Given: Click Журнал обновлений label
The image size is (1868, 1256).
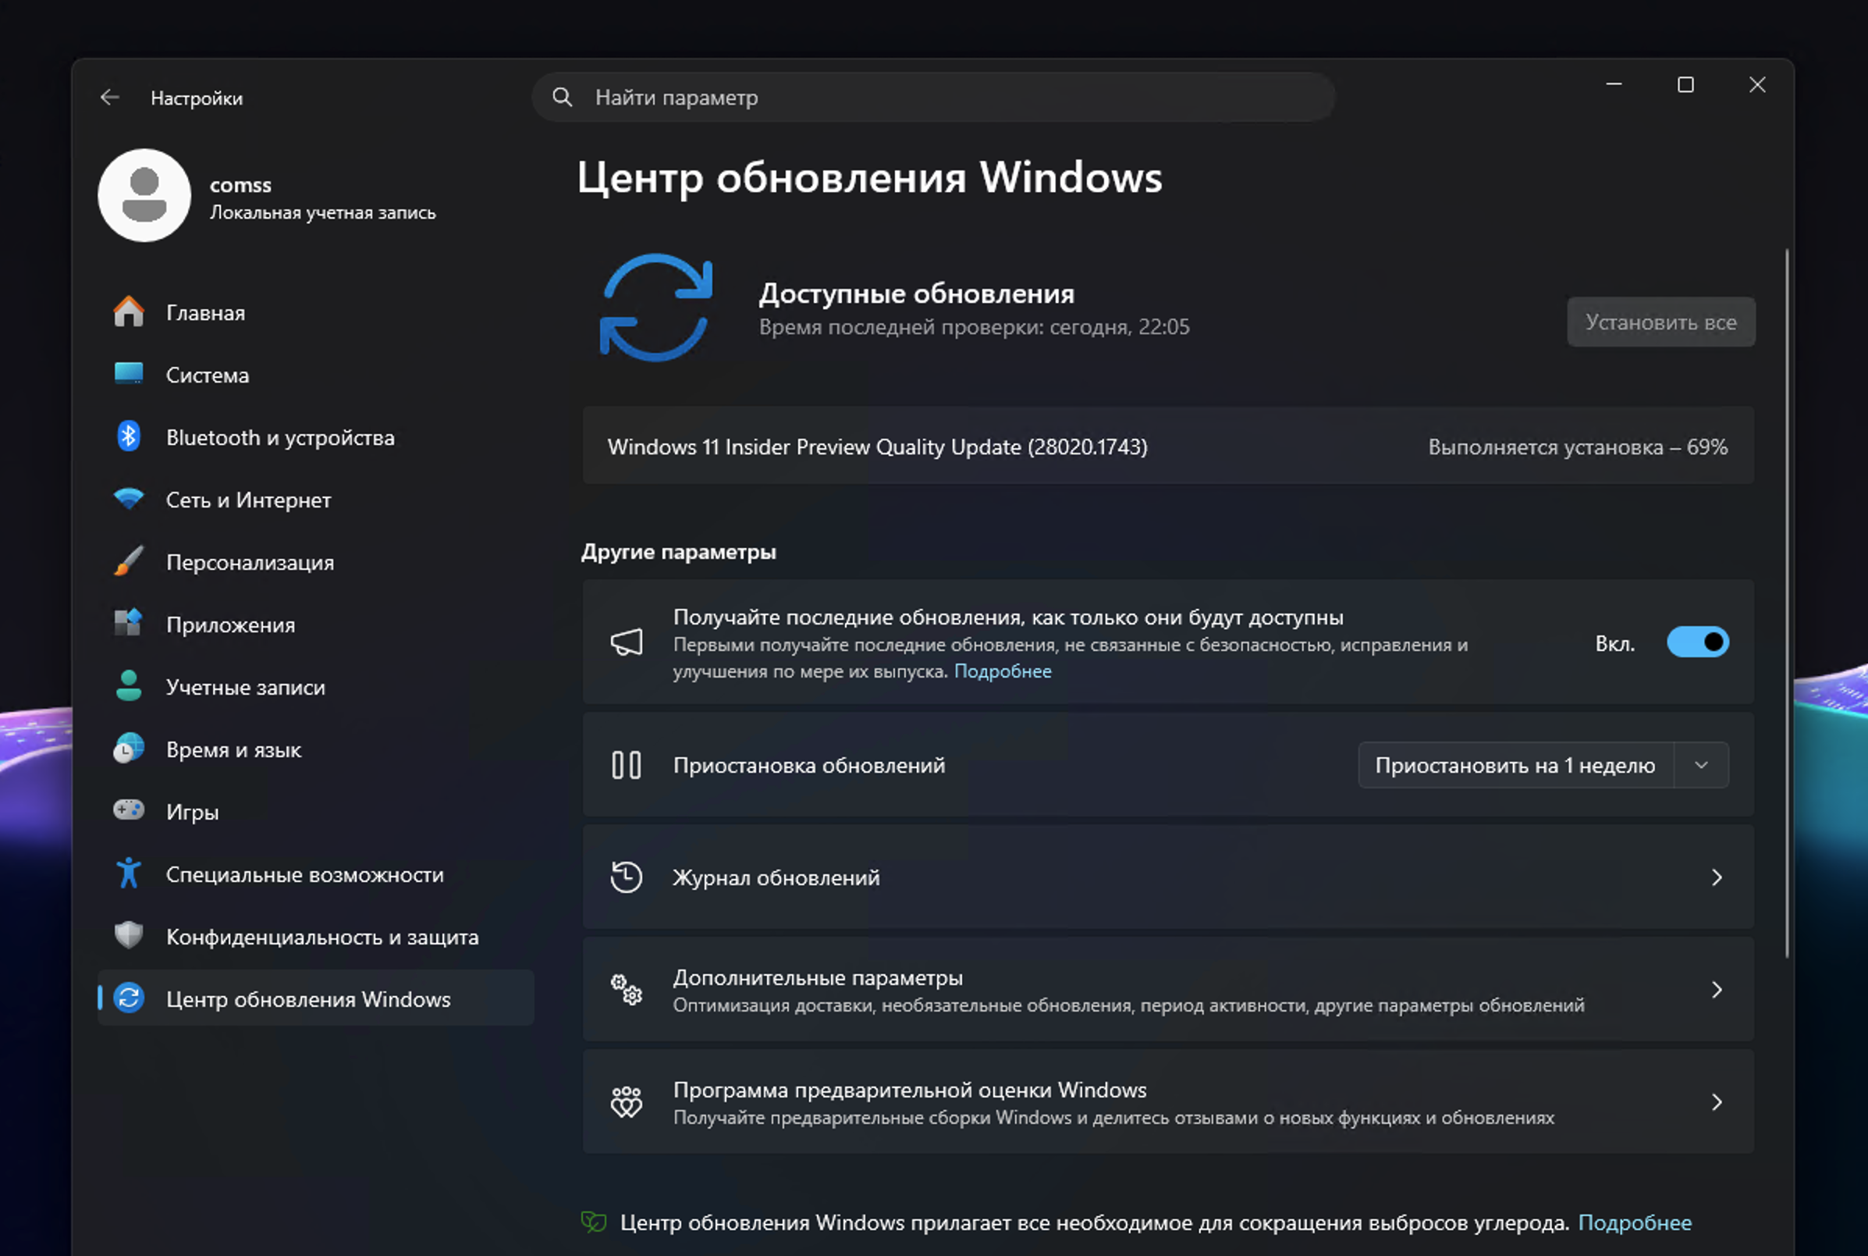Looking at the screenshot, I should [x=776, y=877].
